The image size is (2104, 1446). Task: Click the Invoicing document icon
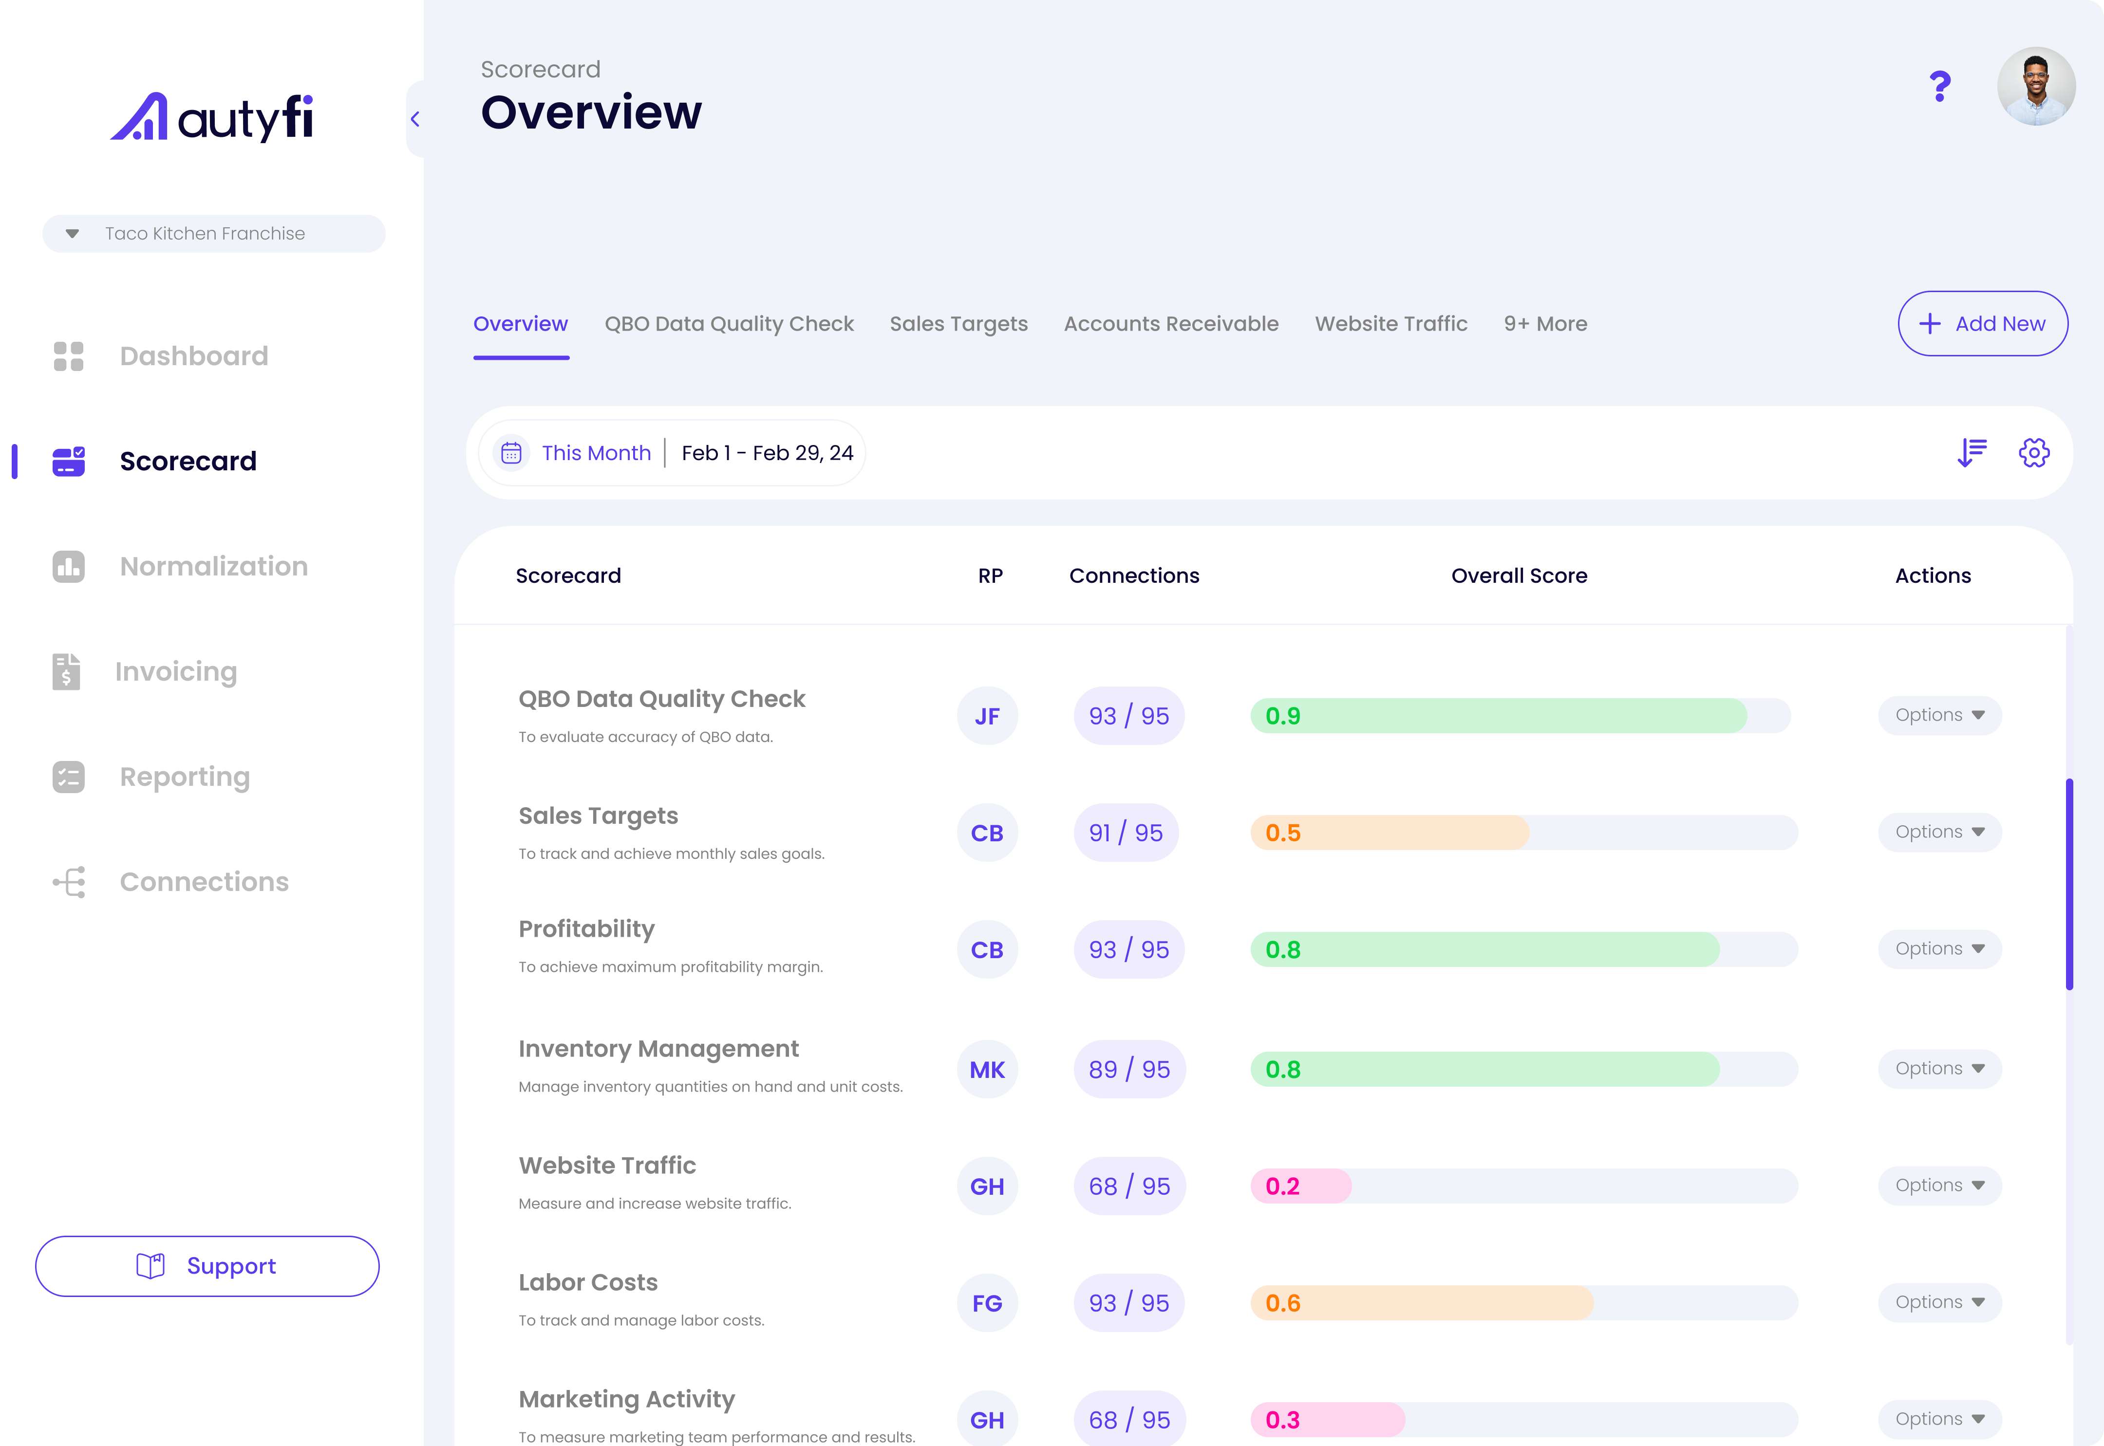coord(66,671)
